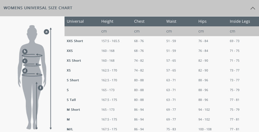The image size is (259, 132).
Task: Click the Inside Legs column header
Action: pyautogui.click(x=240, y=22)
